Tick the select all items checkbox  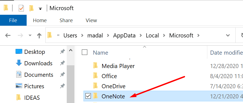[x=85, y=52]
